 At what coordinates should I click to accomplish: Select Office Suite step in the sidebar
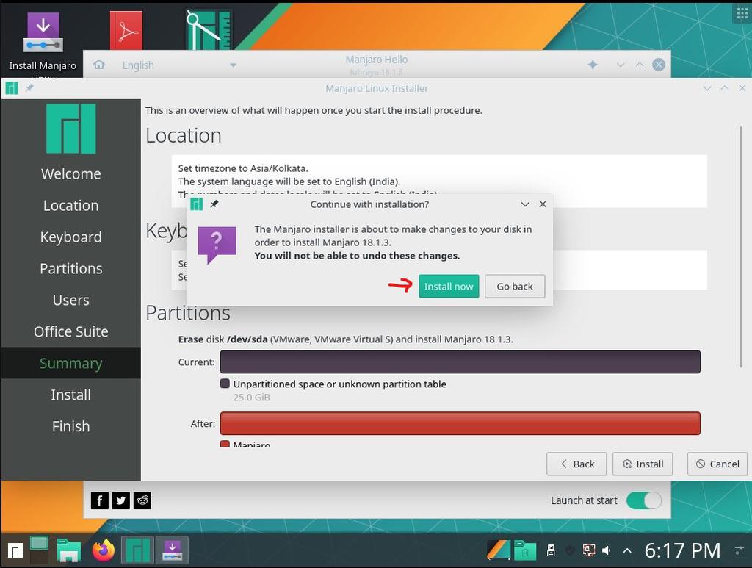point(71,331)
